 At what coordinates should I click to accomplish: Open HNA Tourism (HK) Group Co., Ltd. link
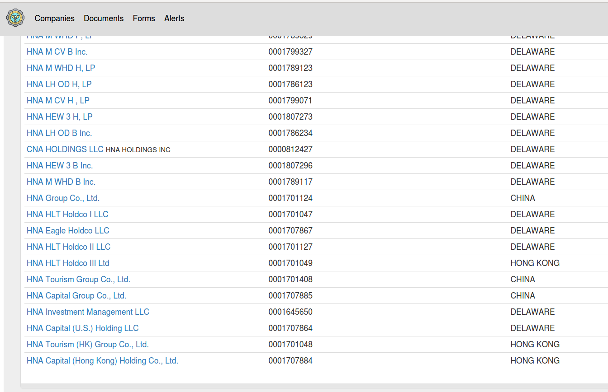[x=88, y=345]
